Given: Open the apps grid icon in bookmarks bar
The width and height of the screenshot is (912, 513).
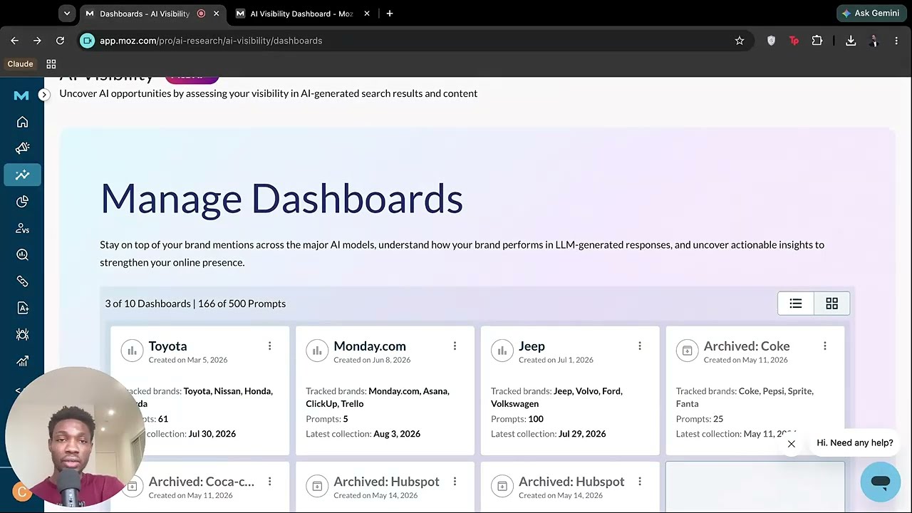Looking at the screenshot, I should [51, 64].
